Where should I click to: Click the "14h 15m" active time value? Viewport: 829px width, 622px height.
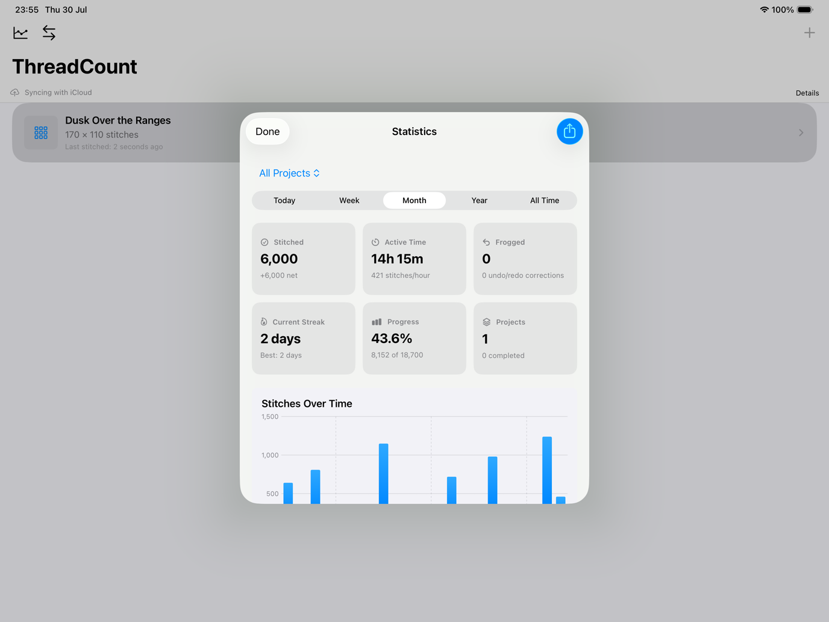(397, 259)
